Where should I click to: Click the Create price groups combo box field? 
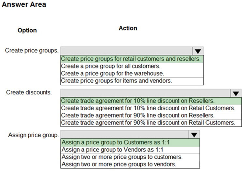point(126,51)
